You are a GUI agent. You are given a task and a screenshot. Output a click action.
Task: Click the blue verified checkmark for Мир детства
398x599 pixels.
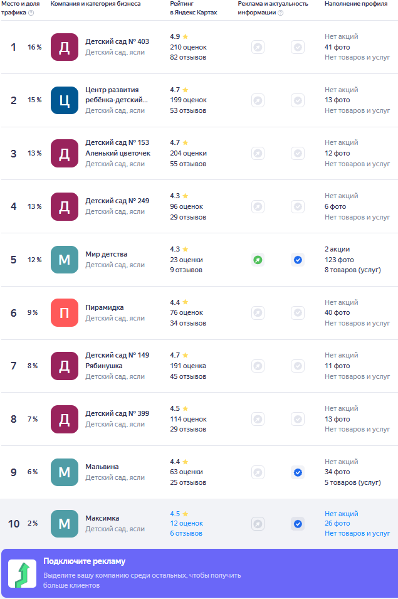[298, 260]
